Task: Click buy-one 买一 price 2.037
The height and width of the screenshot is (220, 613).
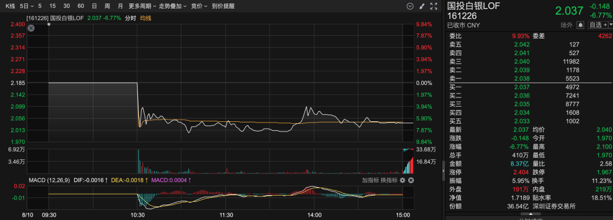Action: point(522,87)
